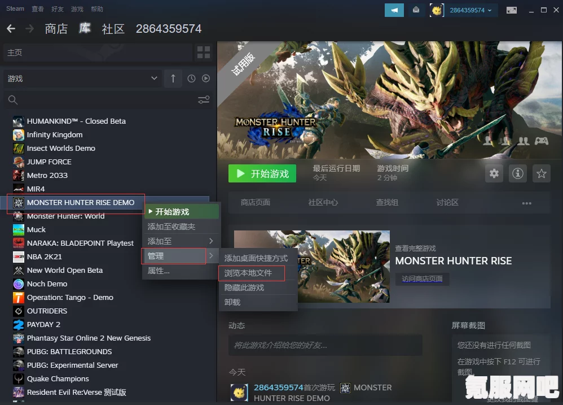Viewport: 563px width, 405px height.
Task: Toggle the ready-to-play filter icon
Action: pos(206,79)
